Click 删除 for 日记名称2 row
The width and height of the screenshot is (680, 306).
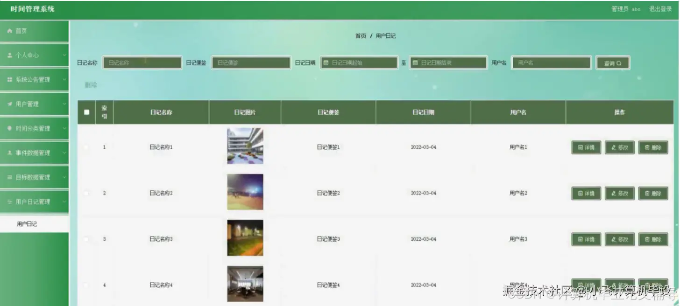653,193
